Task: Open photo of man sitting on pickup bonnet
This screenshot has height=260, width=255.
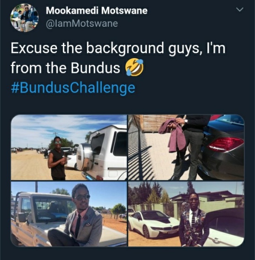Action: pyautogui.click(x=69, y=214)
